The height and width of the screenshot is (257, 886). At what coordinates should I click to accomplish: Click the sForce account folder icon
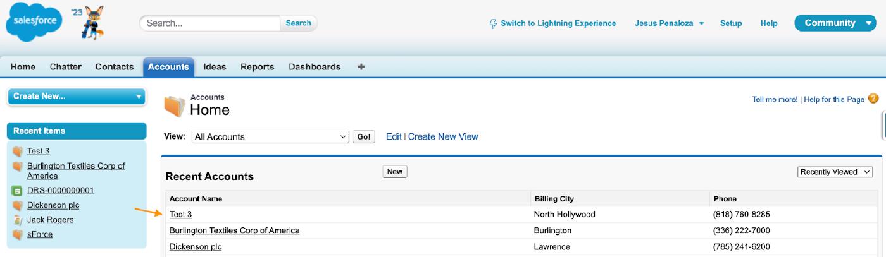(18, 235)
